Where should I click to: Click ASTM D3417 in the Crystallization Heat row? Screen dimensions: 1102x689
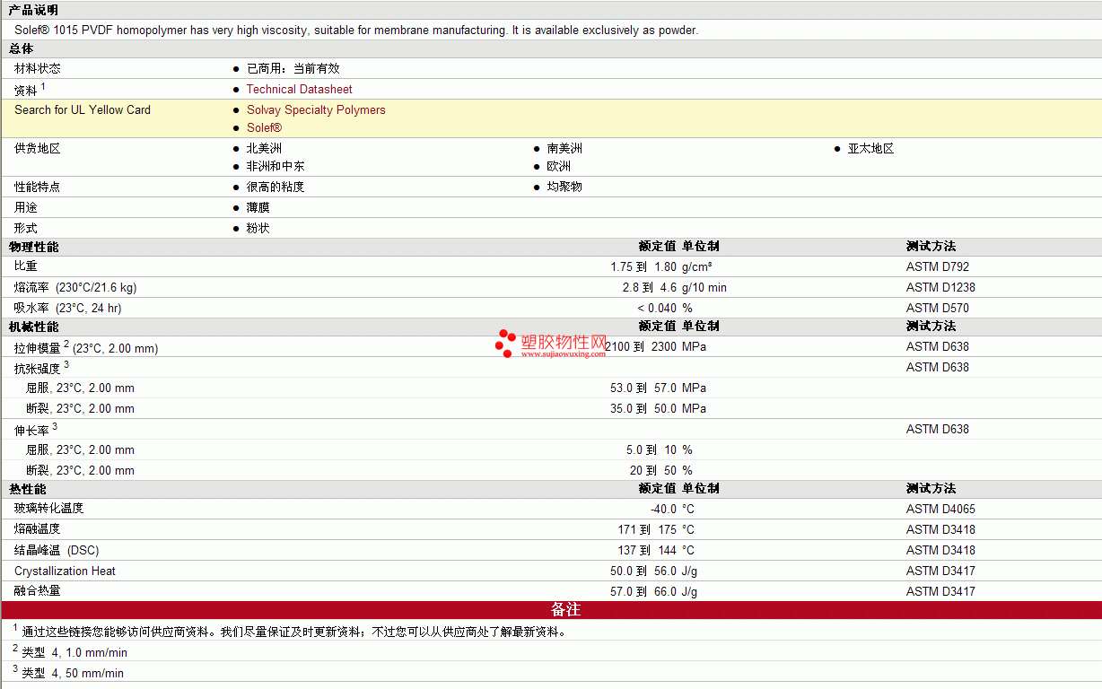pos(940,571)
